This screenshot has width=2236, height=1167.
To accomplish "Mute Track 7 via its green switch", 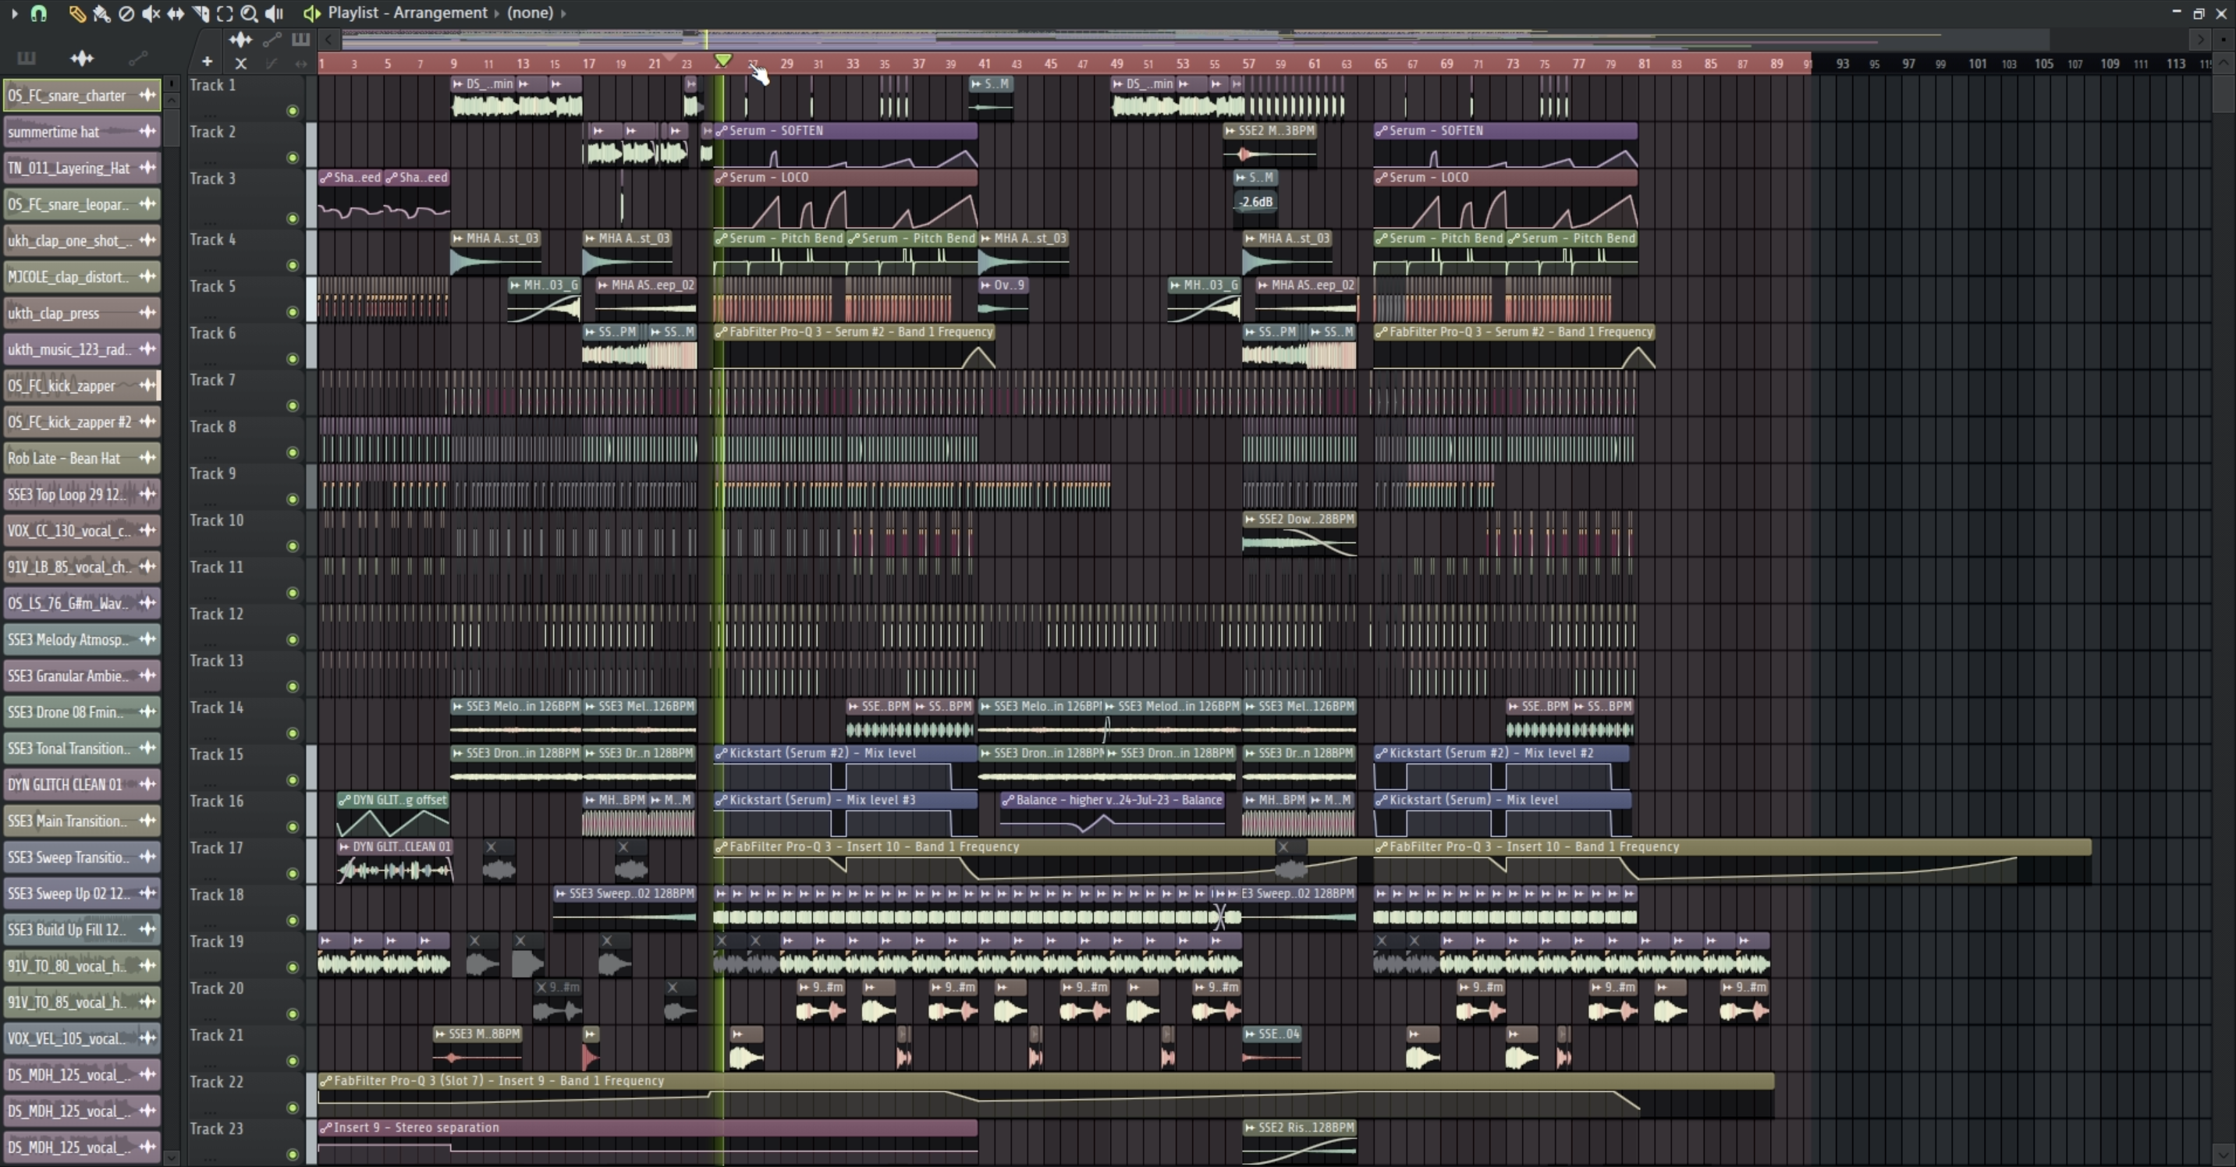I will (293, 406).
